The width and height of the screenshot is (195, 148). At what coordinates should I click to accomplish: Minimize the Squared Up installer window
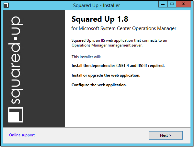click(x=163, y=4)
